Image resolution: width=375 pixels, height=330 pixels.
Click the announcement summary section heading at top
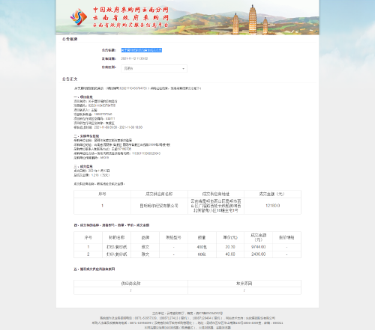point(70,39)
